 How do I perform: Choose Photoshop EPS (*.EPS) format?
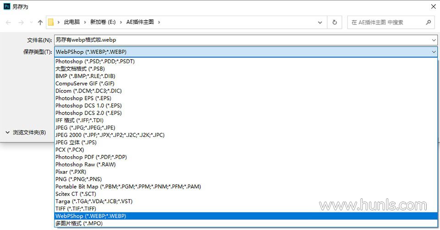coord(246,98)
